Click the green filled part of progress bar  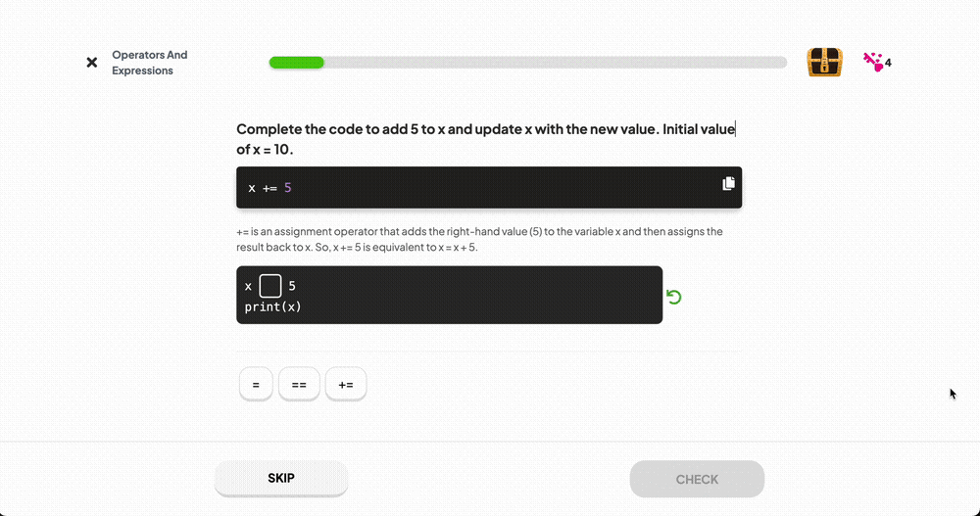click(x=296, y=63)
